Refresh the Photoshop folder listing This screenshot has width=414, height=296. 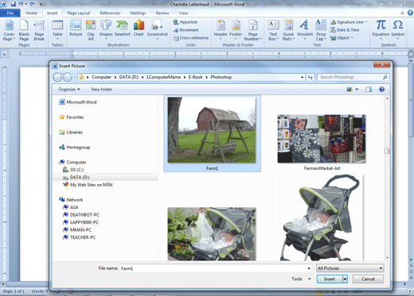(310, 77)
